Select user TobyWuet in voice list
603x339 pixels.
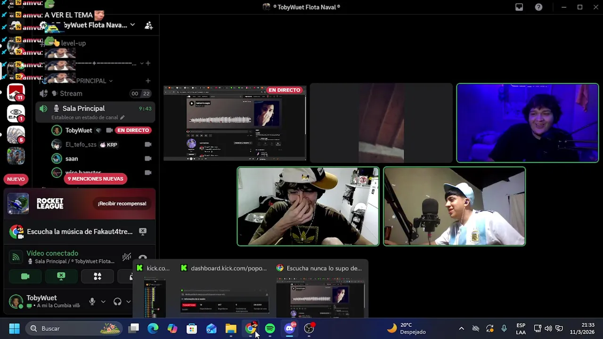[79, 130]
